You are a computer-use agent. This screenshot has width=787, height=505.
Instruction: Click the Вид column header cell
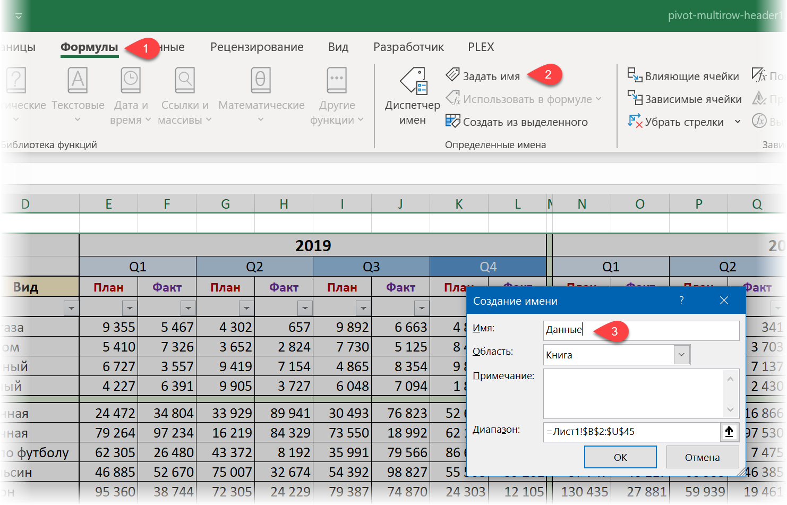[x=40, y=287]
